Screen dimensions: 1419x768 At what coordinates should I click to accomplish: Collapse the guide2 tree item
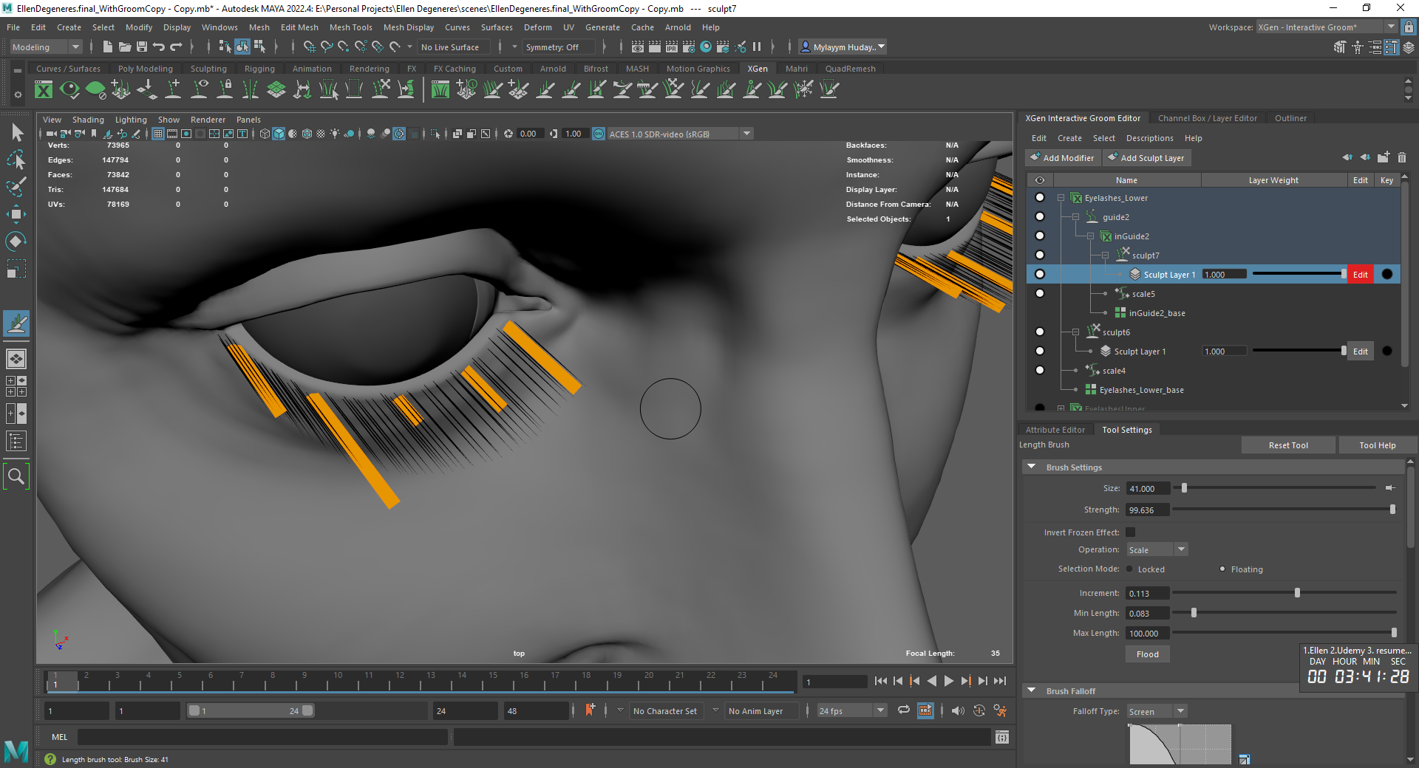(1075, 216)
